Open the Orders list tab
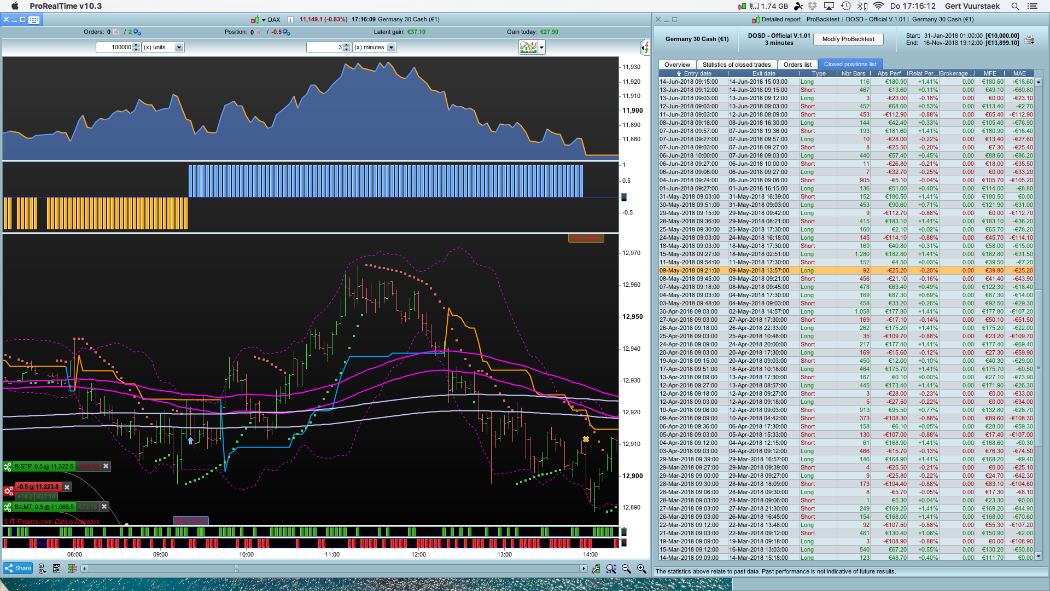The width and height of the screenshot is (1050, 591). (797, 65)
